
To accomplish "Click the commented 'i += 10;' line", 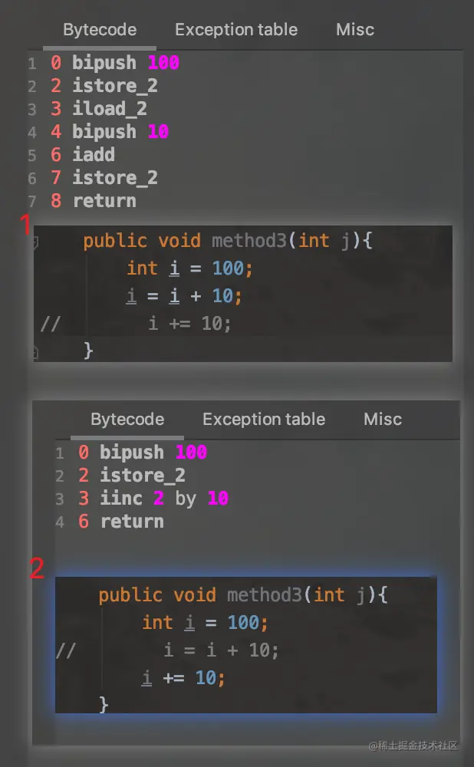I will pyautogui.click(x=189, y=324).
